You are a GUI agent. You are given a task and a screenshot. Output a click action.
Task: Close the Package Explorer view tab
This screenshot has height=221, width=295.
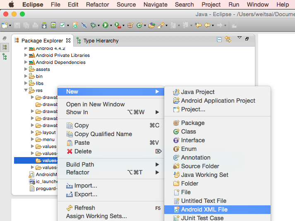pos(68,40)
